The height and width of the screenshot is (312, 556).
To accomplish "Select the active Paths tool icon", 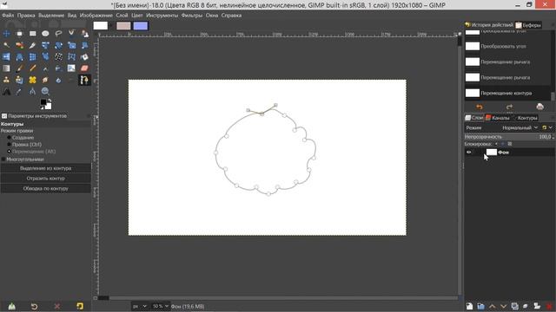I will coord(84,81).
